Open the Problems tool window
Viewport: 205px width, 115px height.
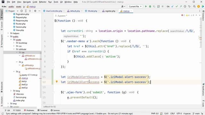click(x=29, y=110)
